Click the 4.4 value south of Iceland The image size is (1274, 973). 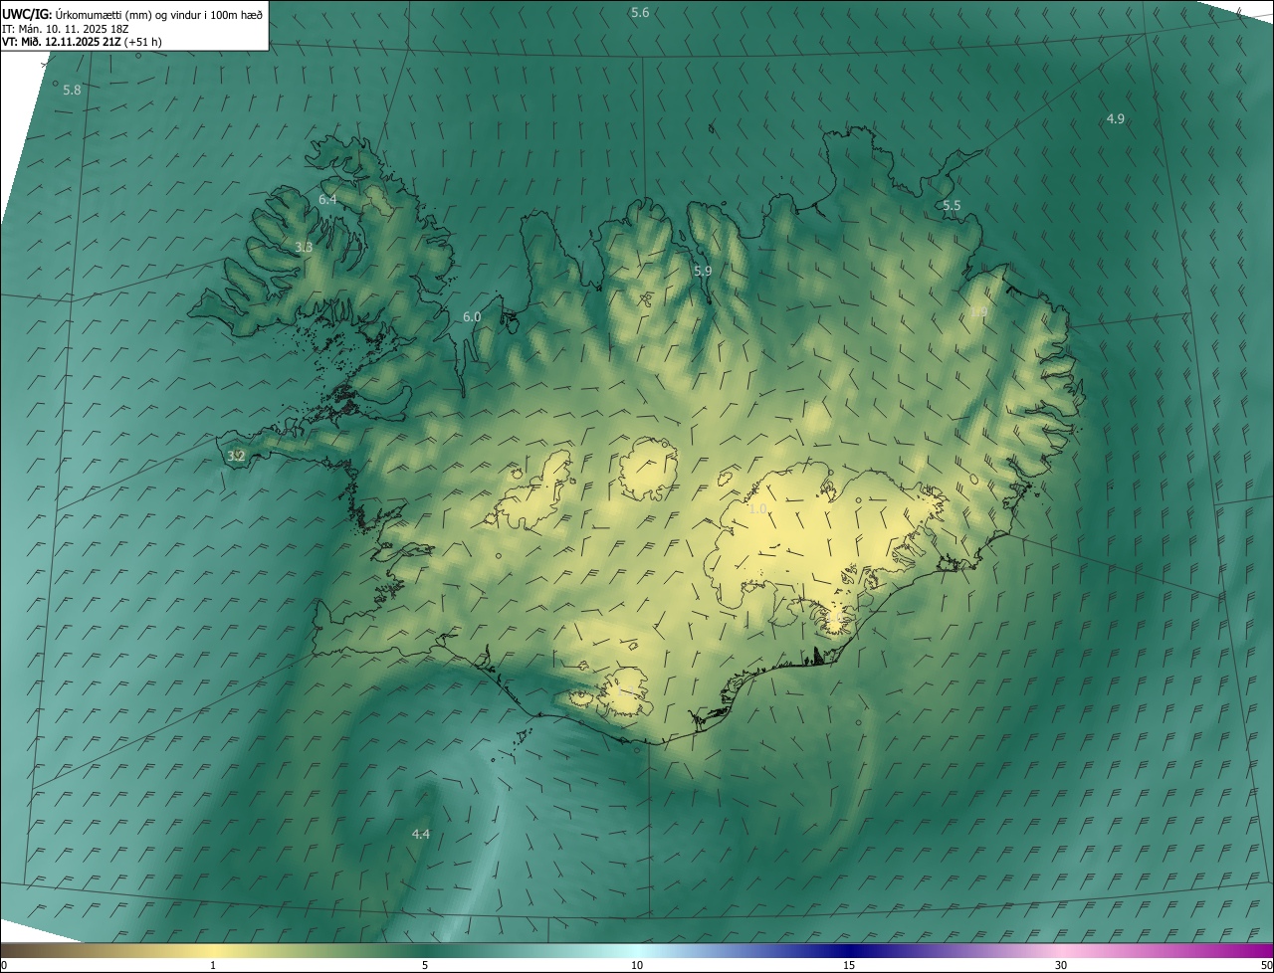point(421,834)
